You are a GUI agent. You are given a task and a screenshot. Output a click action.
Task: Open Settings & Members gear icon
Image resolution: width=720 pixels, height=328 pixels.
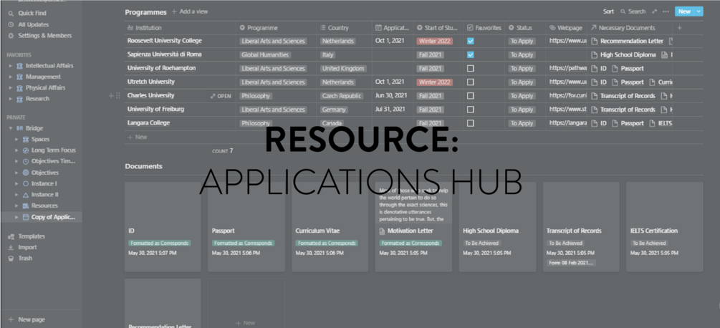[x=11, y=35]
